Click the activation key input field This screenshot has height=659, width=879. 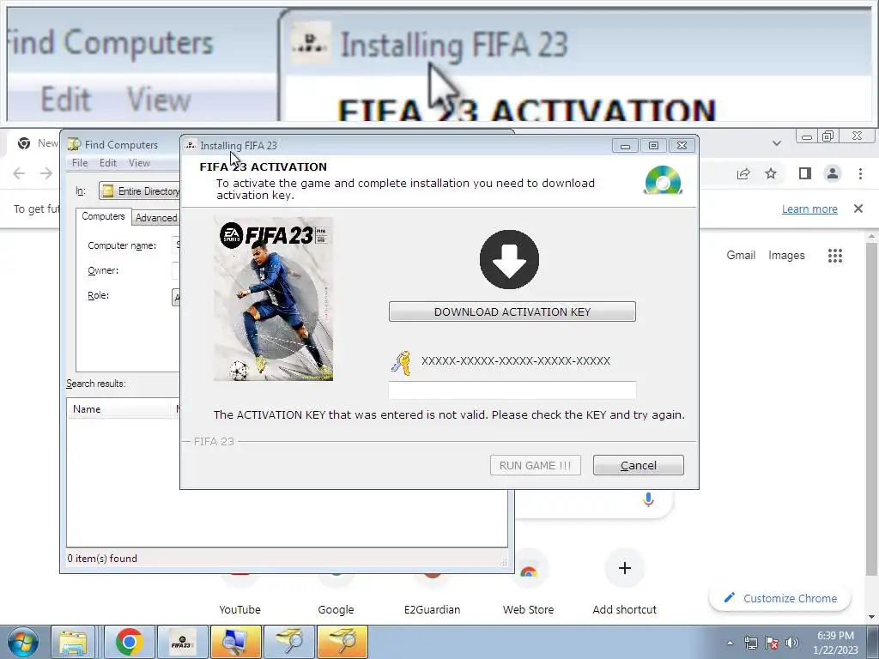512,390
